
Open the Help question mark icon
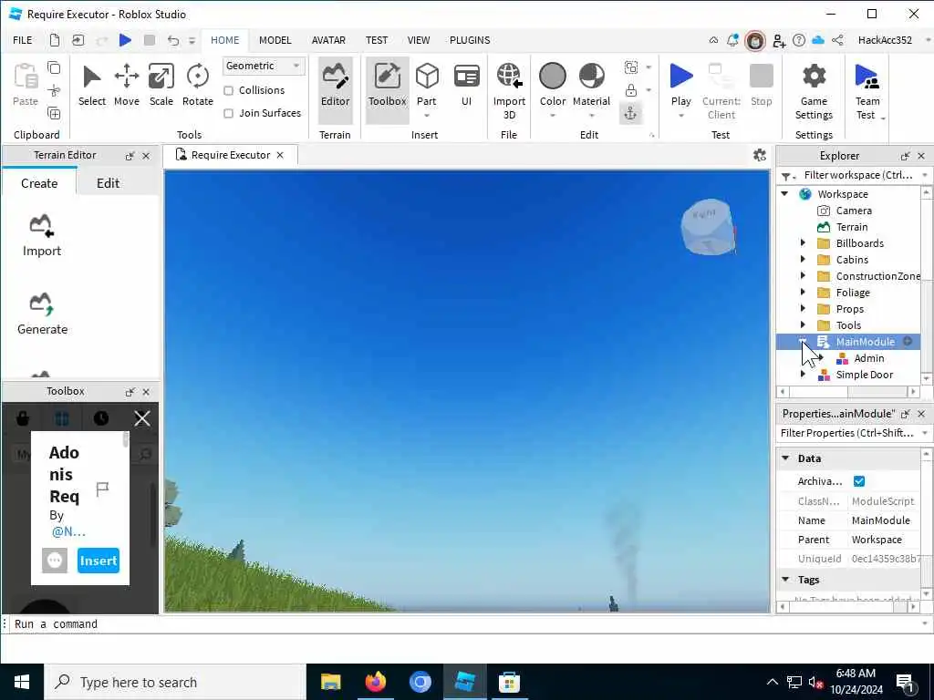799,40
